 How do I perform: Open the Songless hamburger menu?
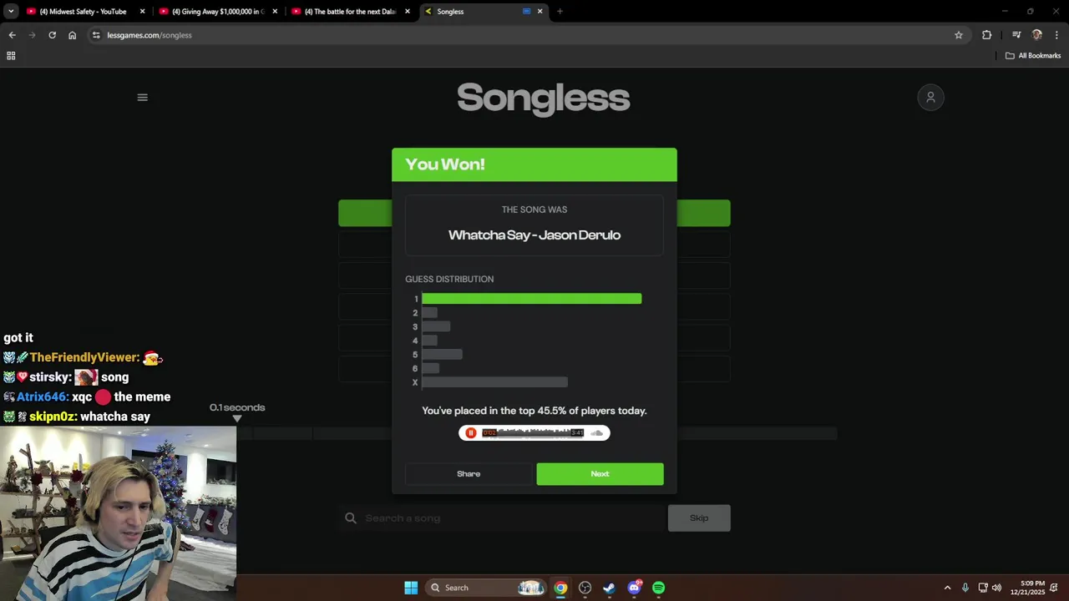coord(142,98)
